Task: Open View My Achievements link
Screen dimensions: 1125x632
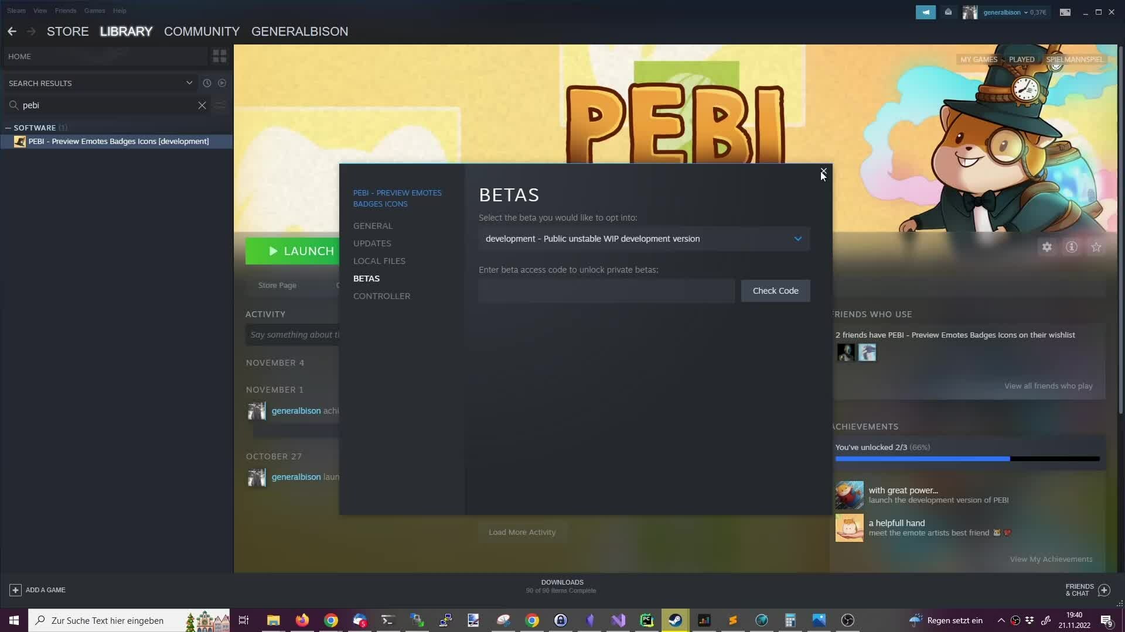Action: (x=1051, y=559)
